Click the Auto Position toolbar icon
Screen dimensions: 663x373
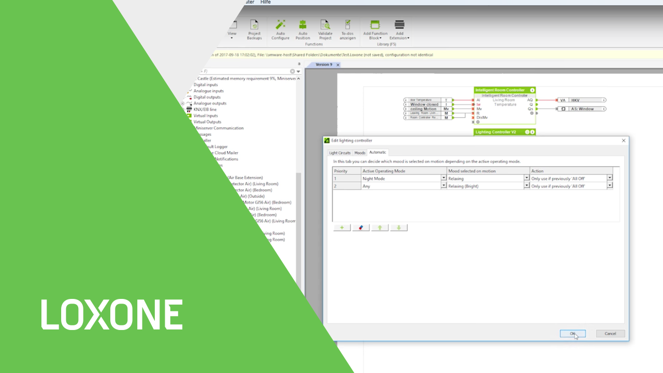click(x=302, y=25)
